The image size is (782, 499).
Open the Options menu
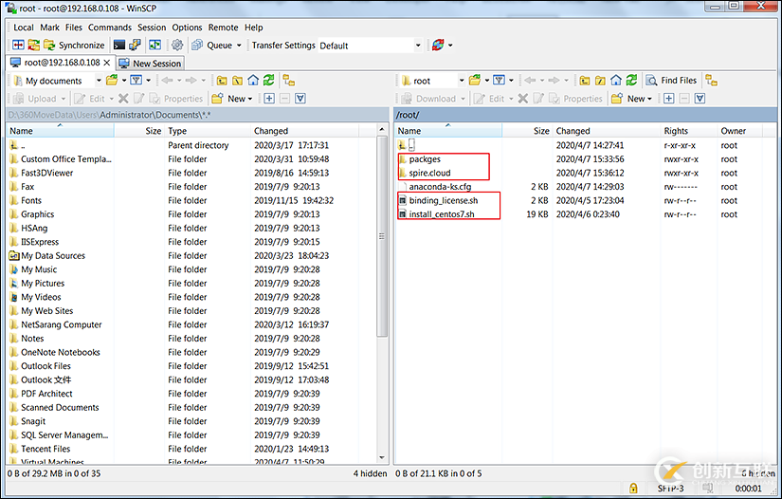187,28
